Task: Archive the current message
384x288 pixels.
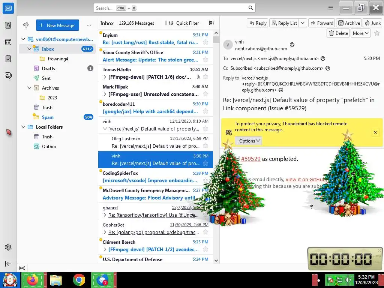Action: 349,23
